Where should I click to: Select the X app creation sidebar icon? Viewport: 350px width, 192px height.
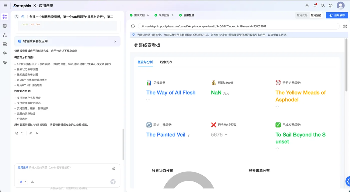(x=5, y=17)
